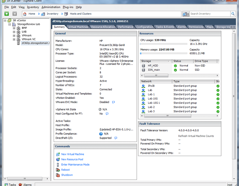Click the Lab 10G network icon
239x186 pixels.
pyautogui.click(x=143, y=99)
